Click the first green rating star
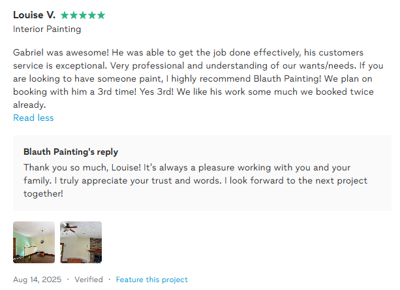The width and height of the screenshot is (400, 290). [x=64, y=15]
